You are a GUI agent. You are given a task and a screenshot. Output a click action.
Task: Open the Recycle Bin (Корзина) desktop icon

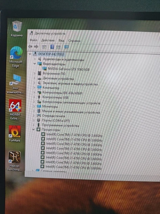click(x=17, y=29)
